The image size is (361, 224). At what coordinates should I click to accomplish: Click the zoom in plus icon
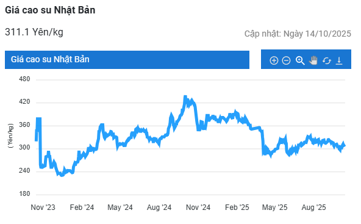(x=274, y=60)
